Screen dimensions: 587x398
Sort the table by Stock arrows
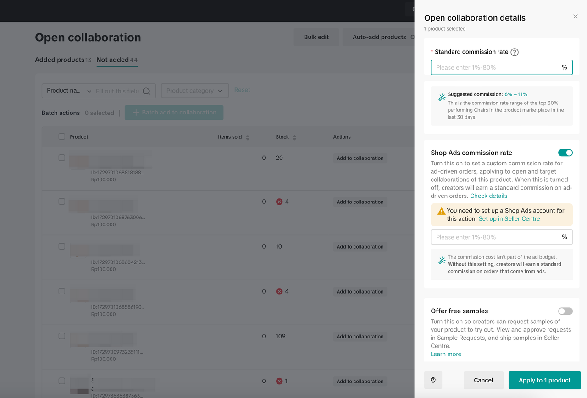point(294,137)
